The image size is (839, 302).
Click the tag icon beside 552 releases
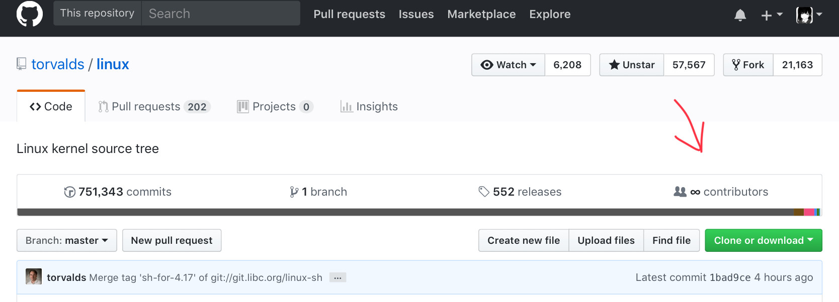484,192
